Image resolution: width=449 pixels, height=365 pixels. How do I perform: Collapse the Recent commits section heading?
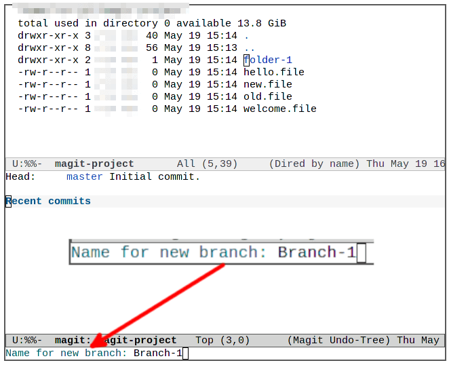[48, 201]
